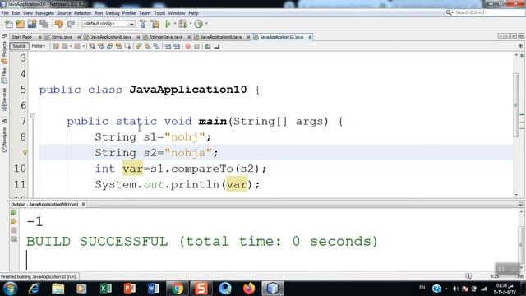Click the Windows Start button
The image size is (526, 296).
pyautogui.click(x=10, y=289)
